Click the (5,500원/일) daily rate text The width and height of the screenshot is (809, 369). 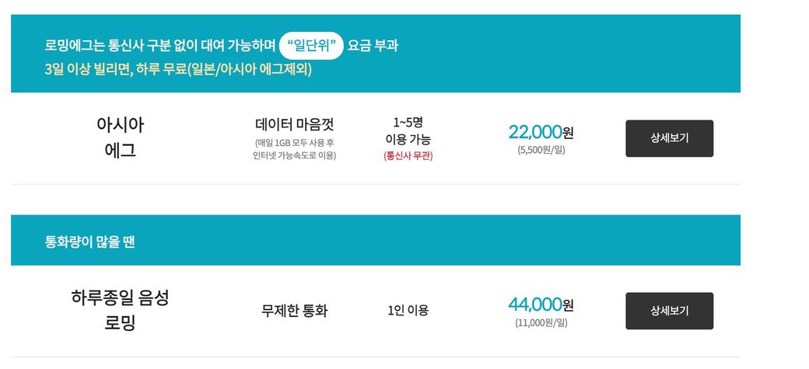pos(541,150)
